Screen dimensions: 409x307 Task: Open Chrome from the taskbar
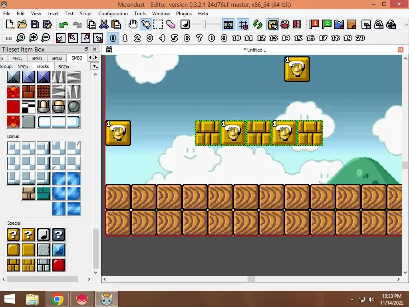pos(57,299)
